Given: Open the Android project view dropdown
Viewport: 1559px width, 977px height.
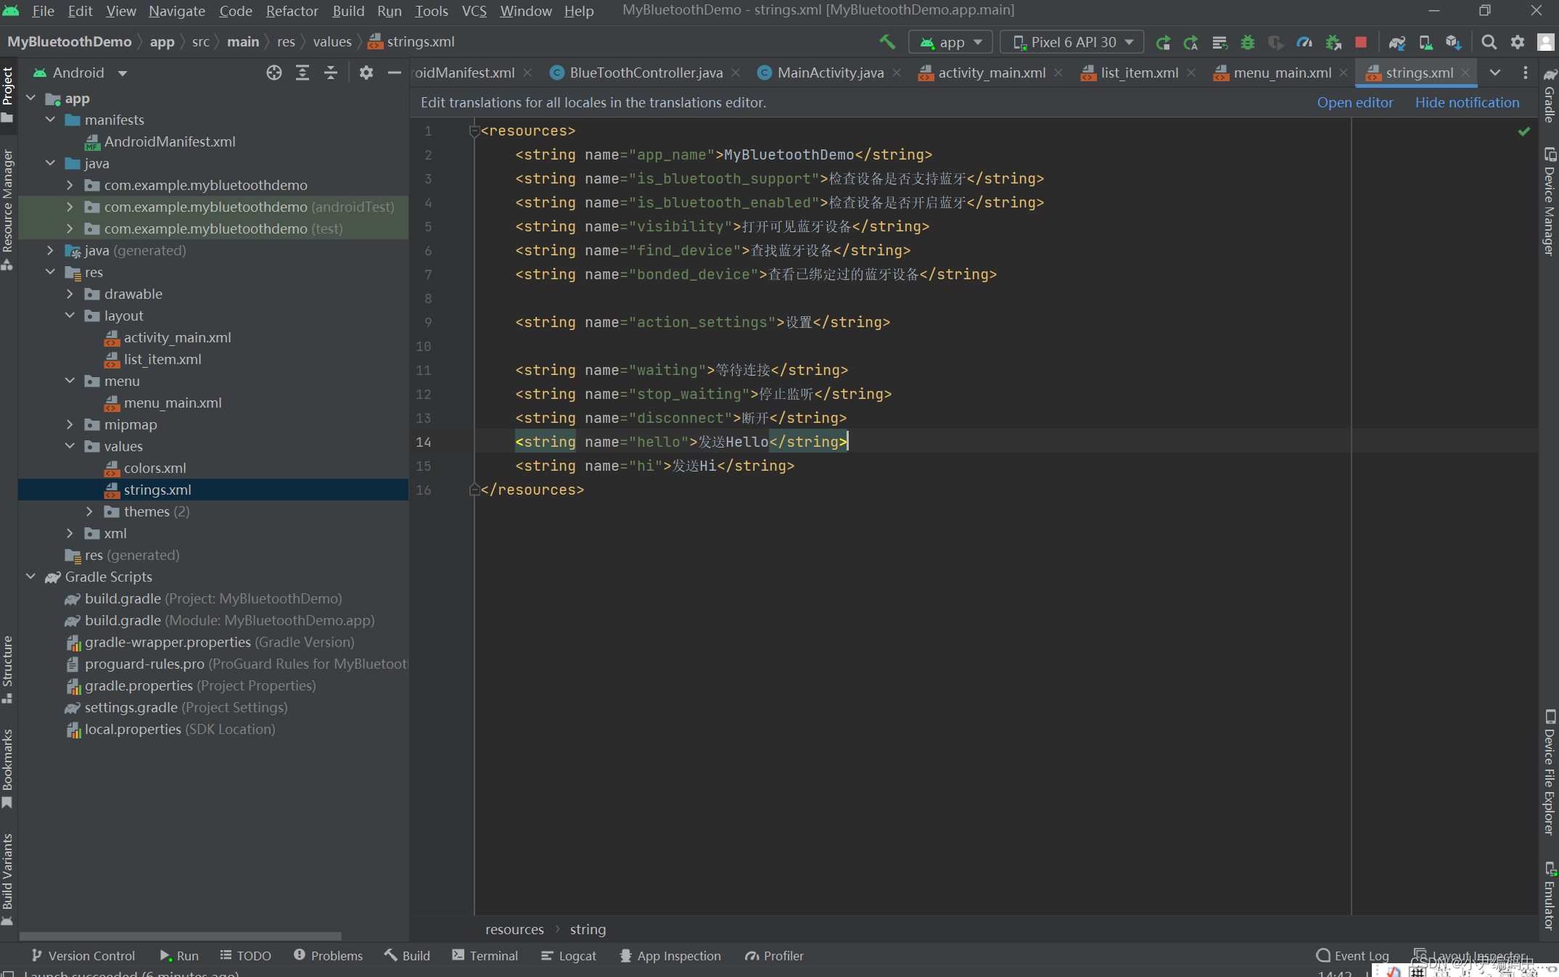Looking at the screenshot, I should (81, 73).
